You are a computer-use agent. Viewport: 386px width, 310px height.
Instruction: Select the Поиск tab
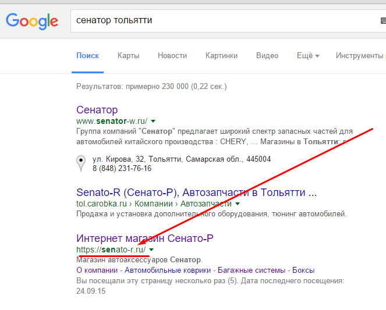87,56
